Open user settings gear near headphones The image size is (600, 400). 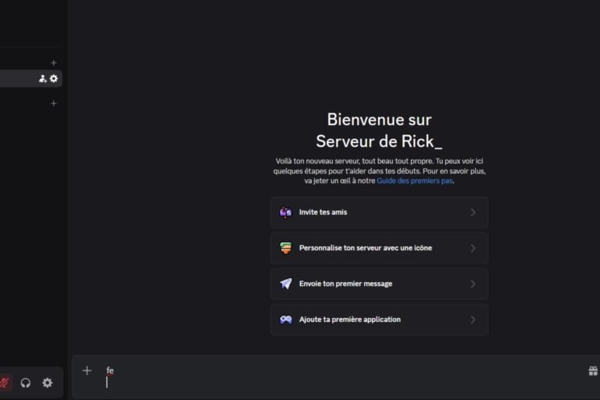pyautogui.click(x=48, y=383)
